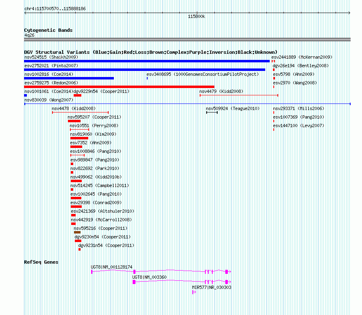Click esv2970 (Wang2008) variant label

(x=295, y=83)
